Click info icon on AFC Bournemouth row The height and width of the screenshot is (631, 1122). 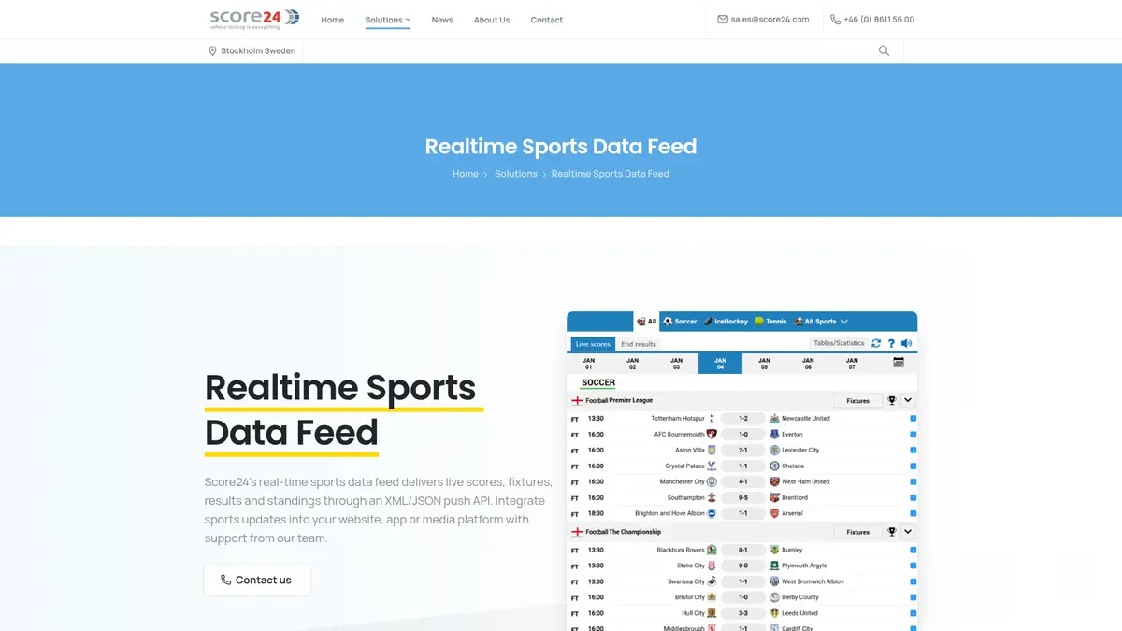913,435
